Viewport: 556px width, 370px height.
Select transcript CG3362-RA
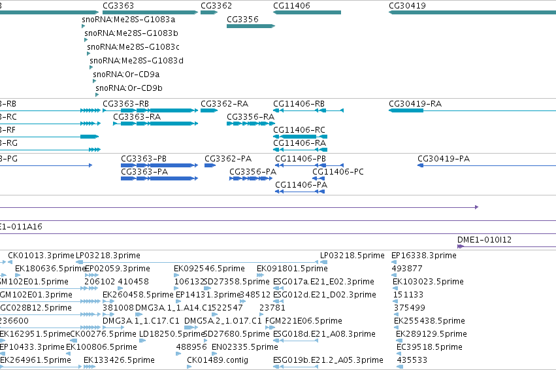coord(209,110)
